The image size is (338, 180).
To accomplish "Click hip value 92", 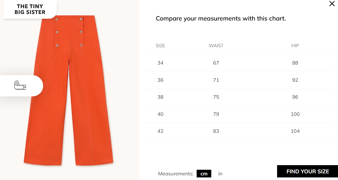I will point(295,80).
